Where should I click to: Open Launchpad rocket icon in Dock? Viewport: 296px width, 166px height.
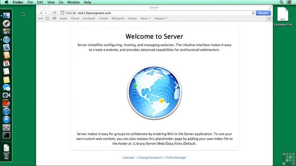(6, 24)
